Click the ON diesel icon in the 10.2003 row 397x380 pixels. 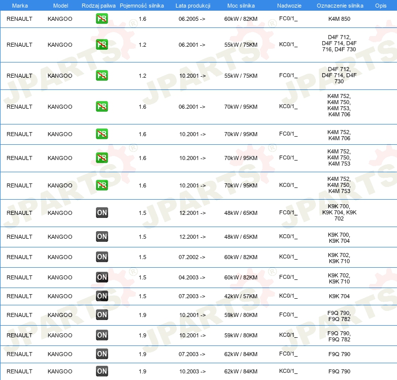102,371
